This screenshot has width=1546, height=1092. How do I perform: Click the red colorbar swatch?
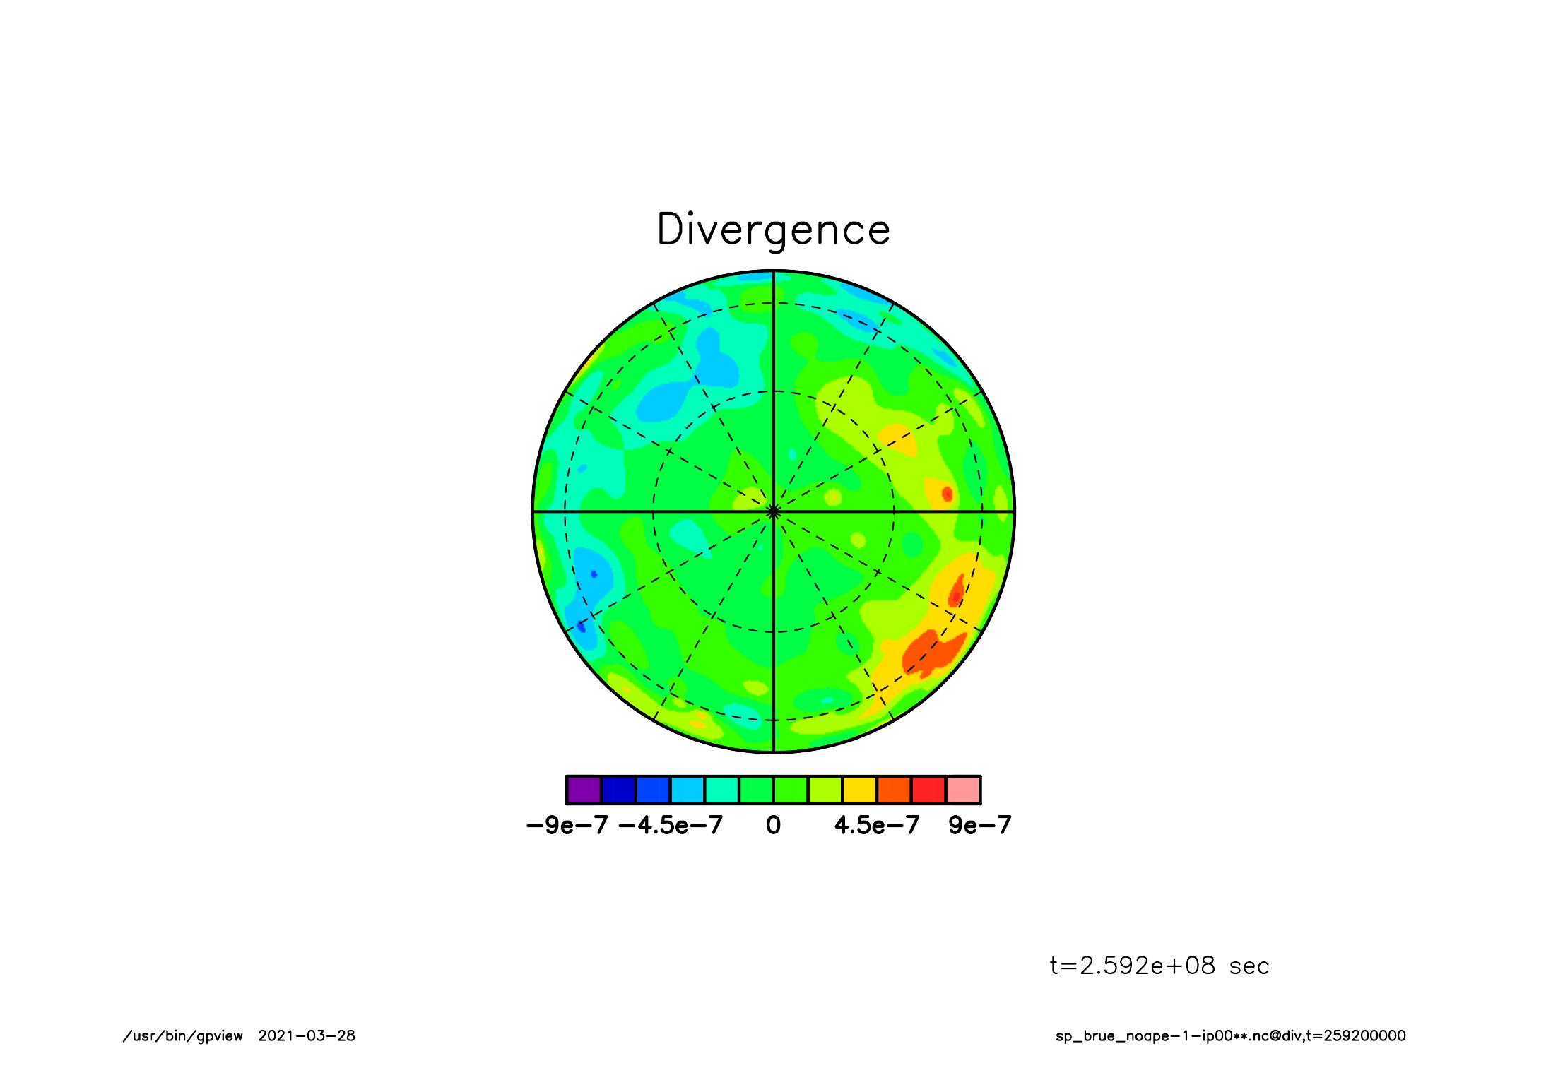coord(928,790)
